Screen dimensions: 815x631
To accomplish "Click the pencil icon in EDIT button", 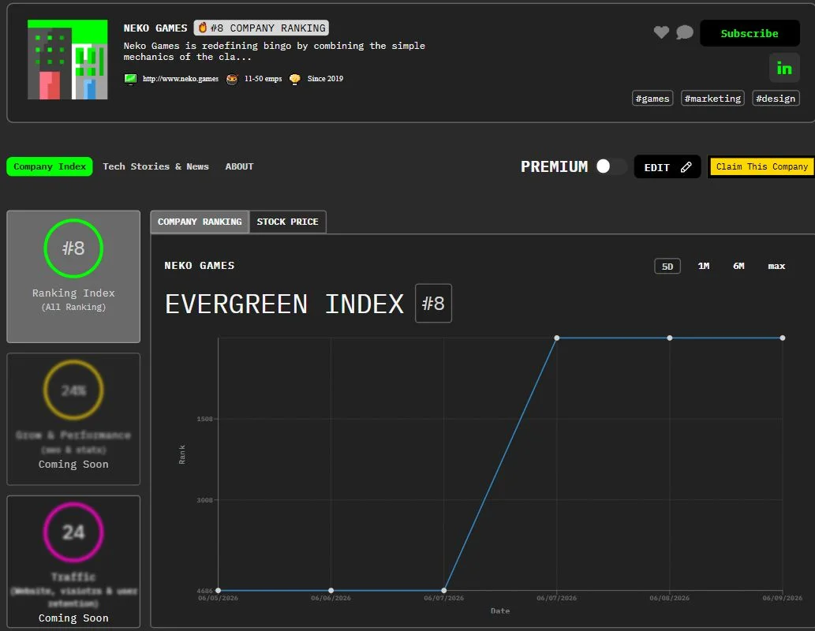I will tap(686, 167).
